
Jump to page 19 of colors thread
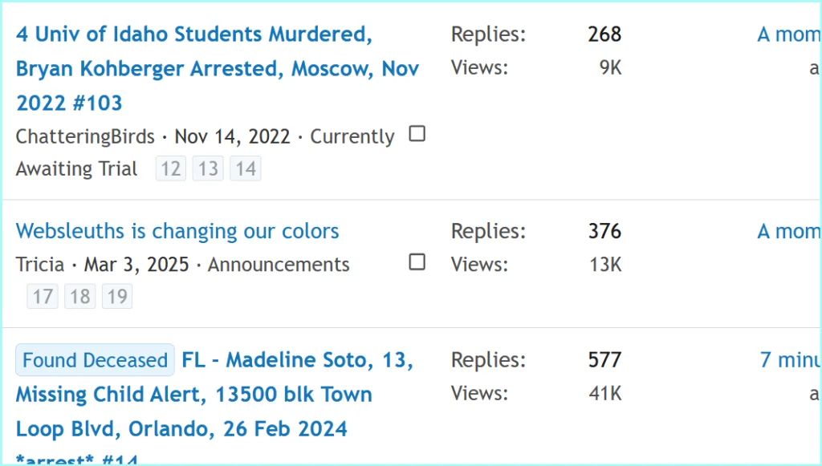[x=117, y=297]
